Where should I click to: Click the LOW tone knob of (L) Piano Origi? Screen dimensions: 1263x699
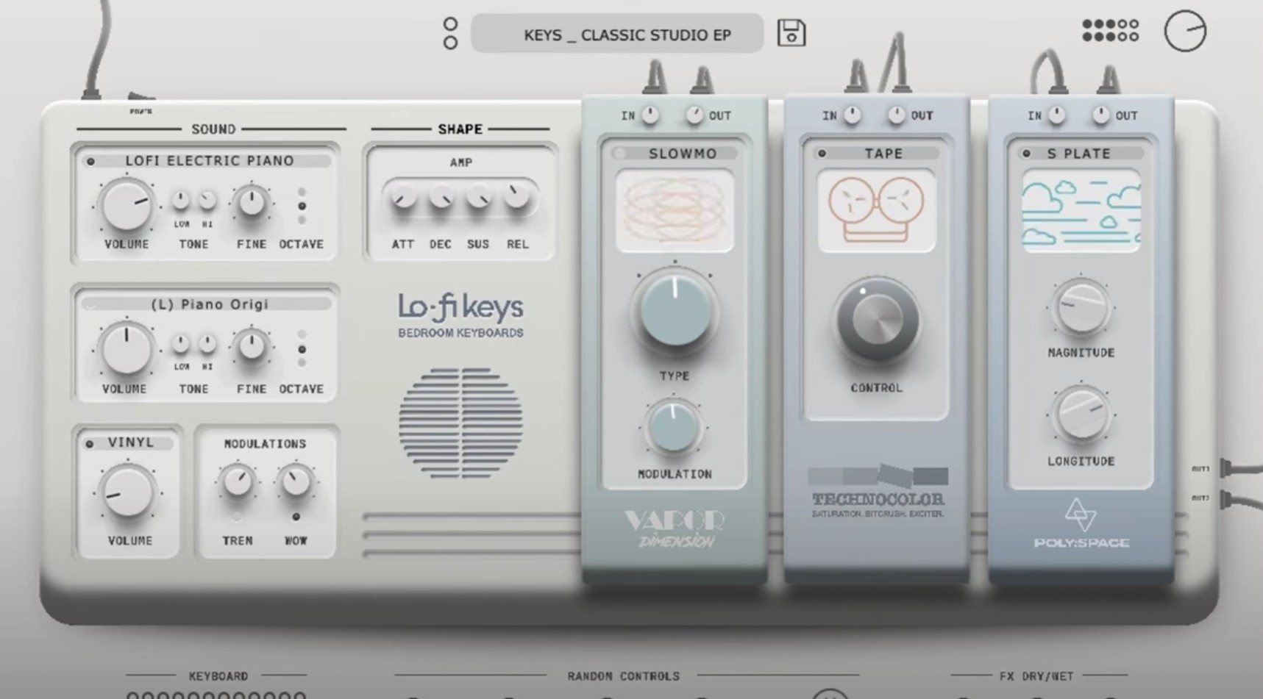pos(181,343)
